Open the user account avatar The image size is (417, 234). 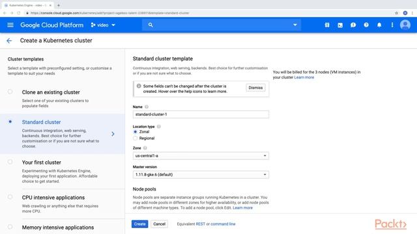click(x=405, y=25)
